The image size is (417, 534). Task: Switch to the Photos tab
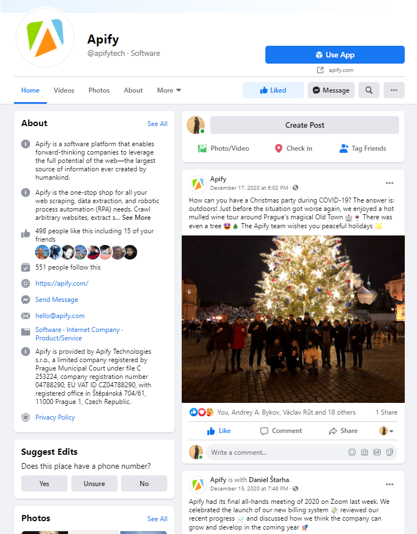[x=99, y=90]
